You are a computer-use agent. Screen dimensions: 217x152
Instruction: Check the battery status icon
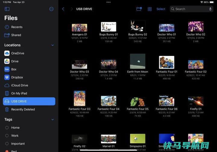click(212, 2)
